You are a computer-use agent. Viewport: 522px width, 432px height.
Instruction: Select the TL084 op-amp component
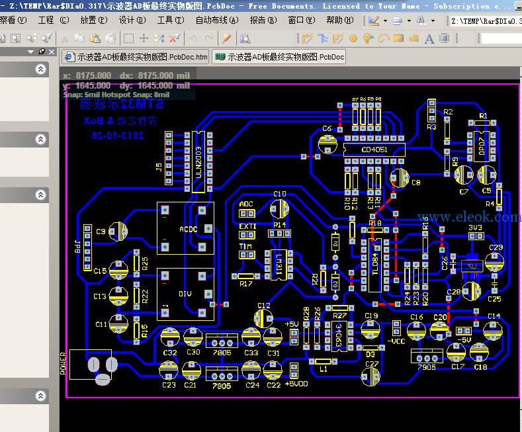(375, 265)
